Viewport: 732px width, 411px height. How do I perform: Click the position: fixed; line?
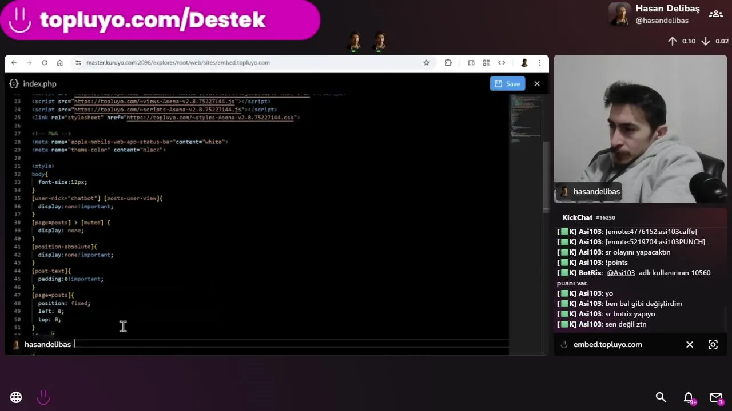pyautogui.click(x=64, y=303)
